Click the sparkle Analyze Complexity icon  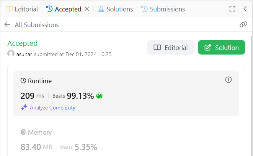(24, 108)
